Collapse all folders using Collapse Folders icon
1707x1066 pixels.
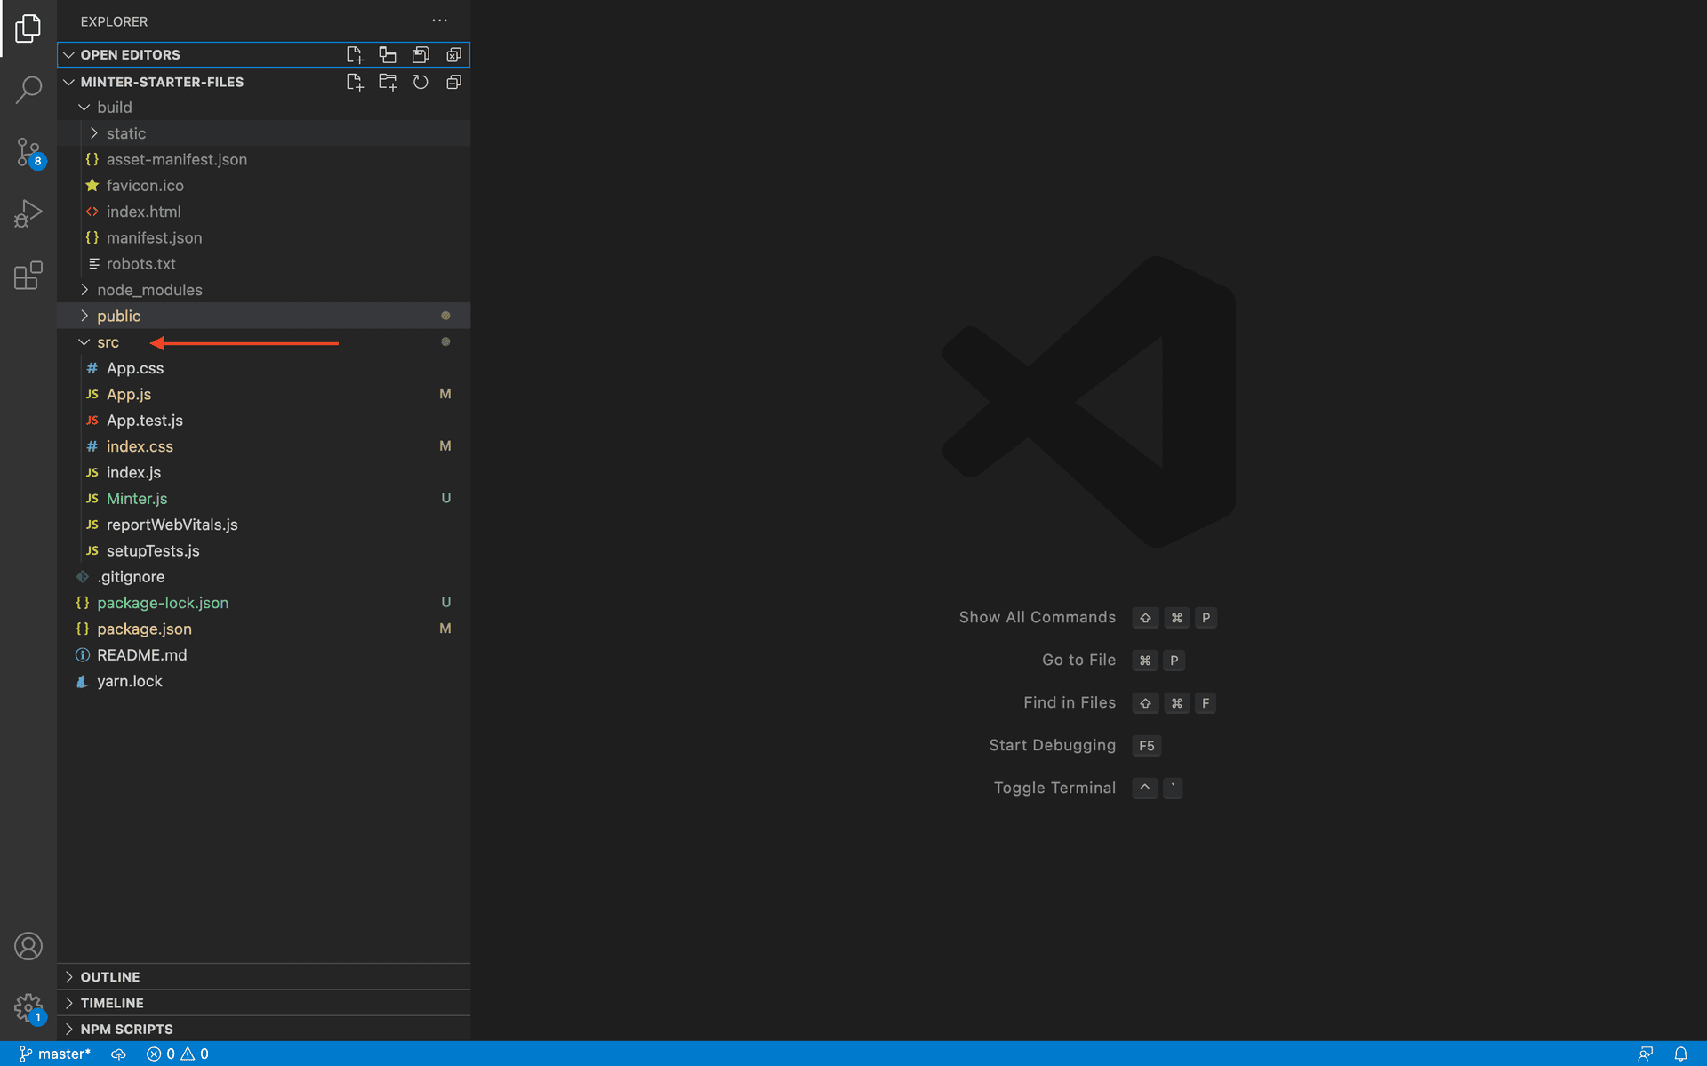click(x=454, y=81)
